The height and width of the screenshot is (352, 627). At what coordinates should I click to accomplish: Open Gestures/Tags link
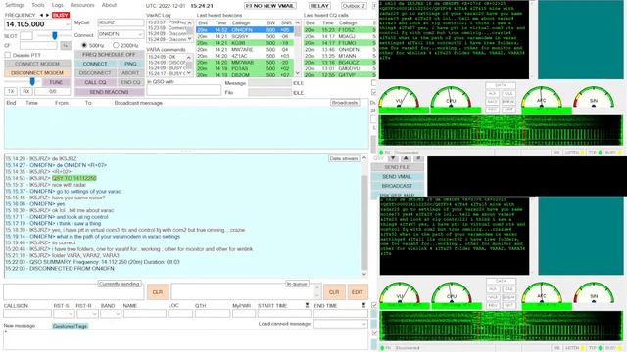click(x=70, y=326)
